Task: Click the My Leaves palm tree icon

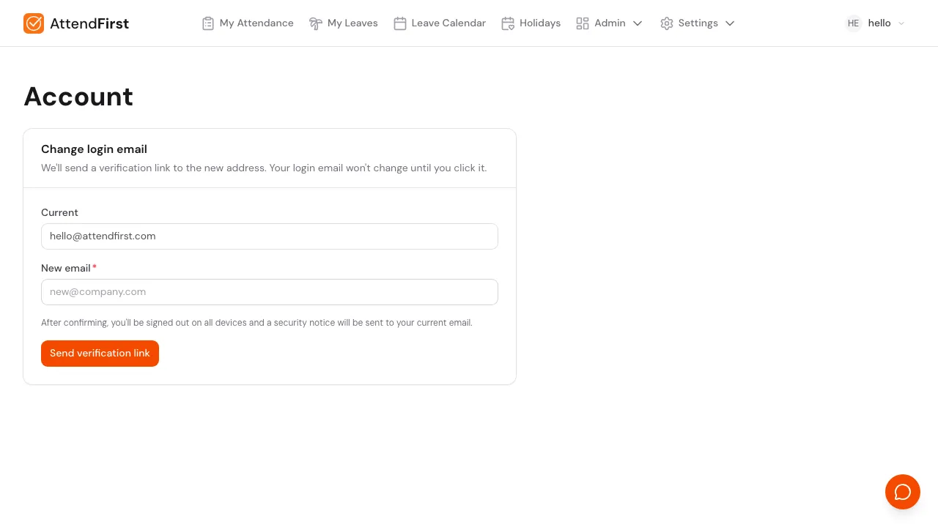Action: click(x=316, y=23)
